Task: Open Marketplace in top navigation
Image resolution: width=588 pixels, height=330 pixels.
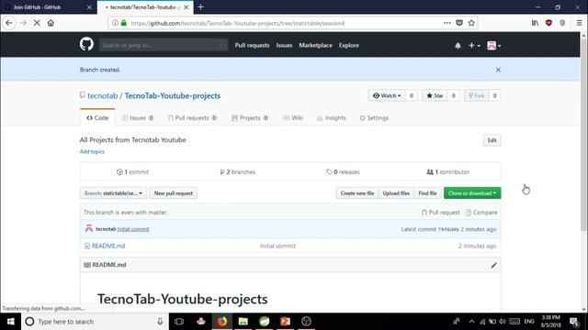Action: click(315, 45)
